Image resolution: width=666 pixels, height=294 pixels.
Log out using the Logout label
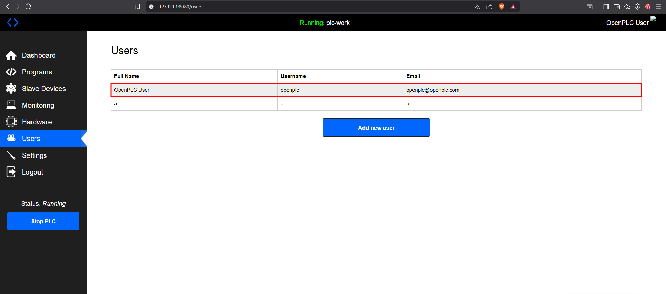pos(33,172)
